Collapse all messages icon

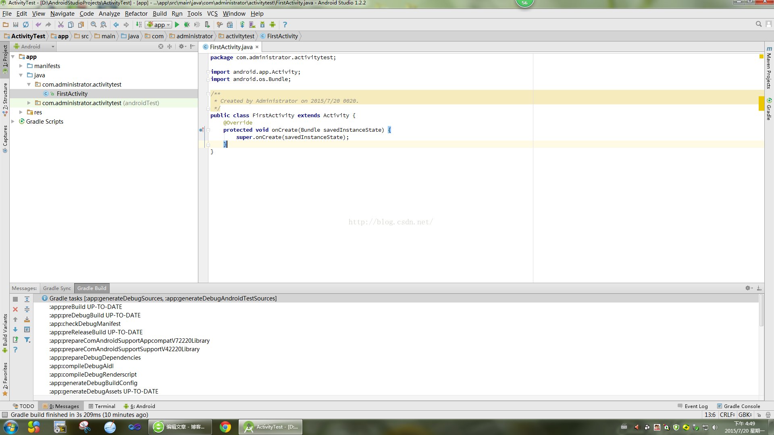(x=27, y=309)
